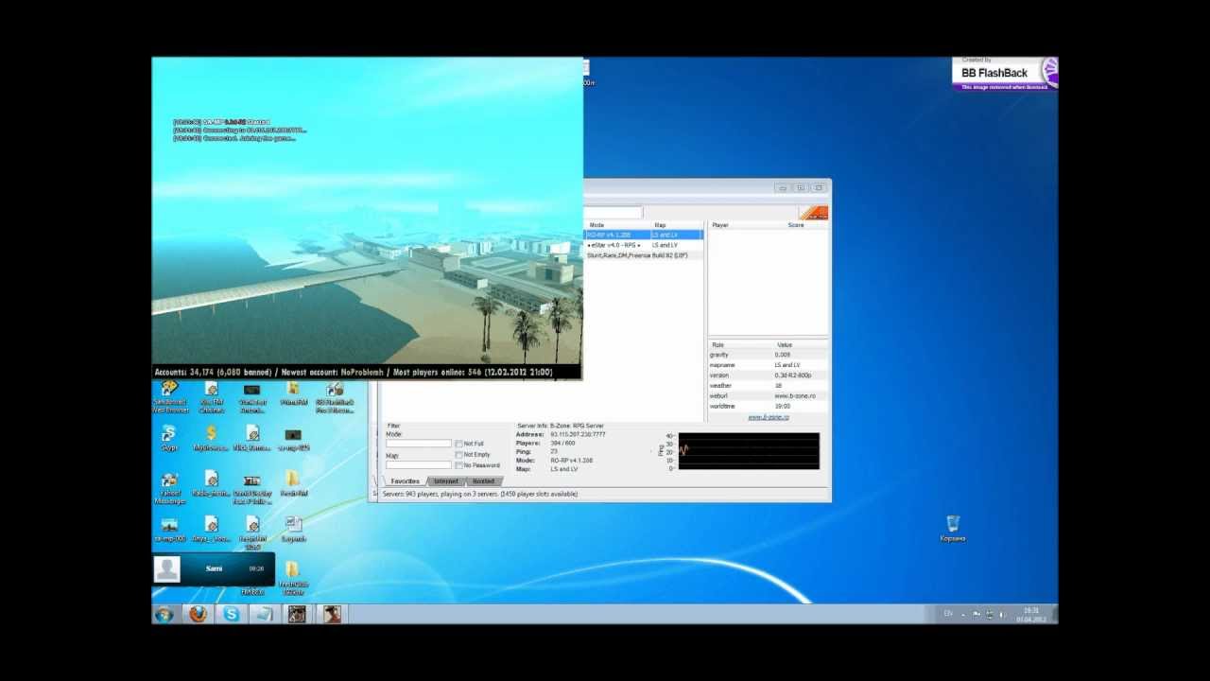Viewport: 1210px width, 681px height.
Task: Open the Yahoo Messenger desktop shortcut
Action: [169, 487]
